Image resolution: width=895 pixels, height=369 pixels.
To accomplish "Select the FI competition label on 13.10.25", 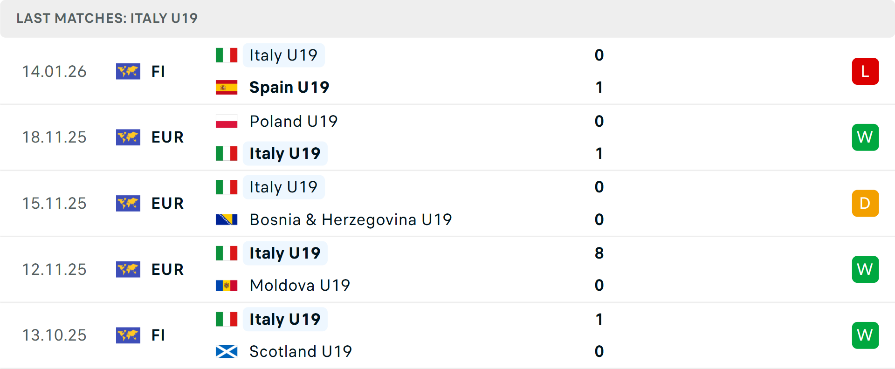I will [158, 335].
